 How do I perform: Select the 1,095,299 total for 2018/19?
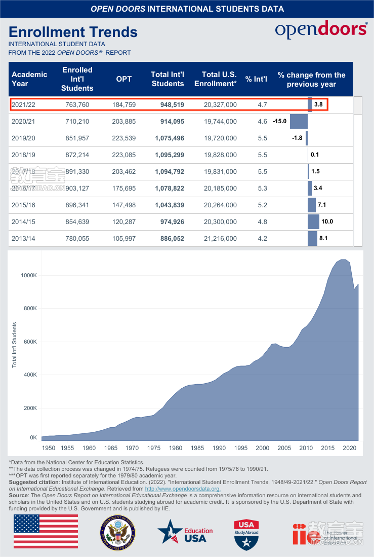point(170,155)
